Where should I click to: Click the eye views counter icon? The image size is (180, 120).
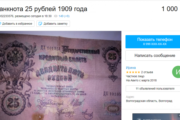coord(56,16)
